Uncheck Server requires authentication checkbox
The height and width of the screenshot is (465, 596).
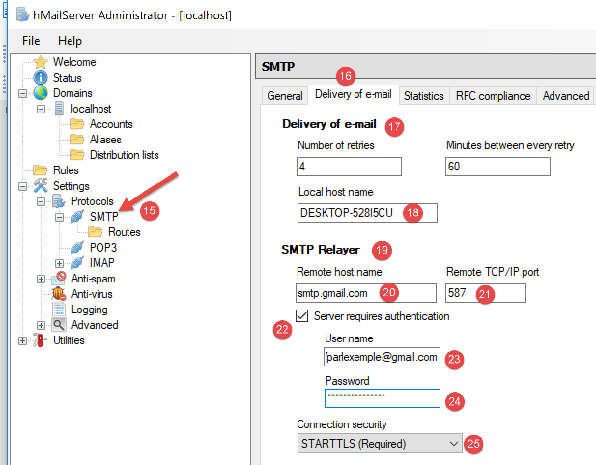click(302, 316)
